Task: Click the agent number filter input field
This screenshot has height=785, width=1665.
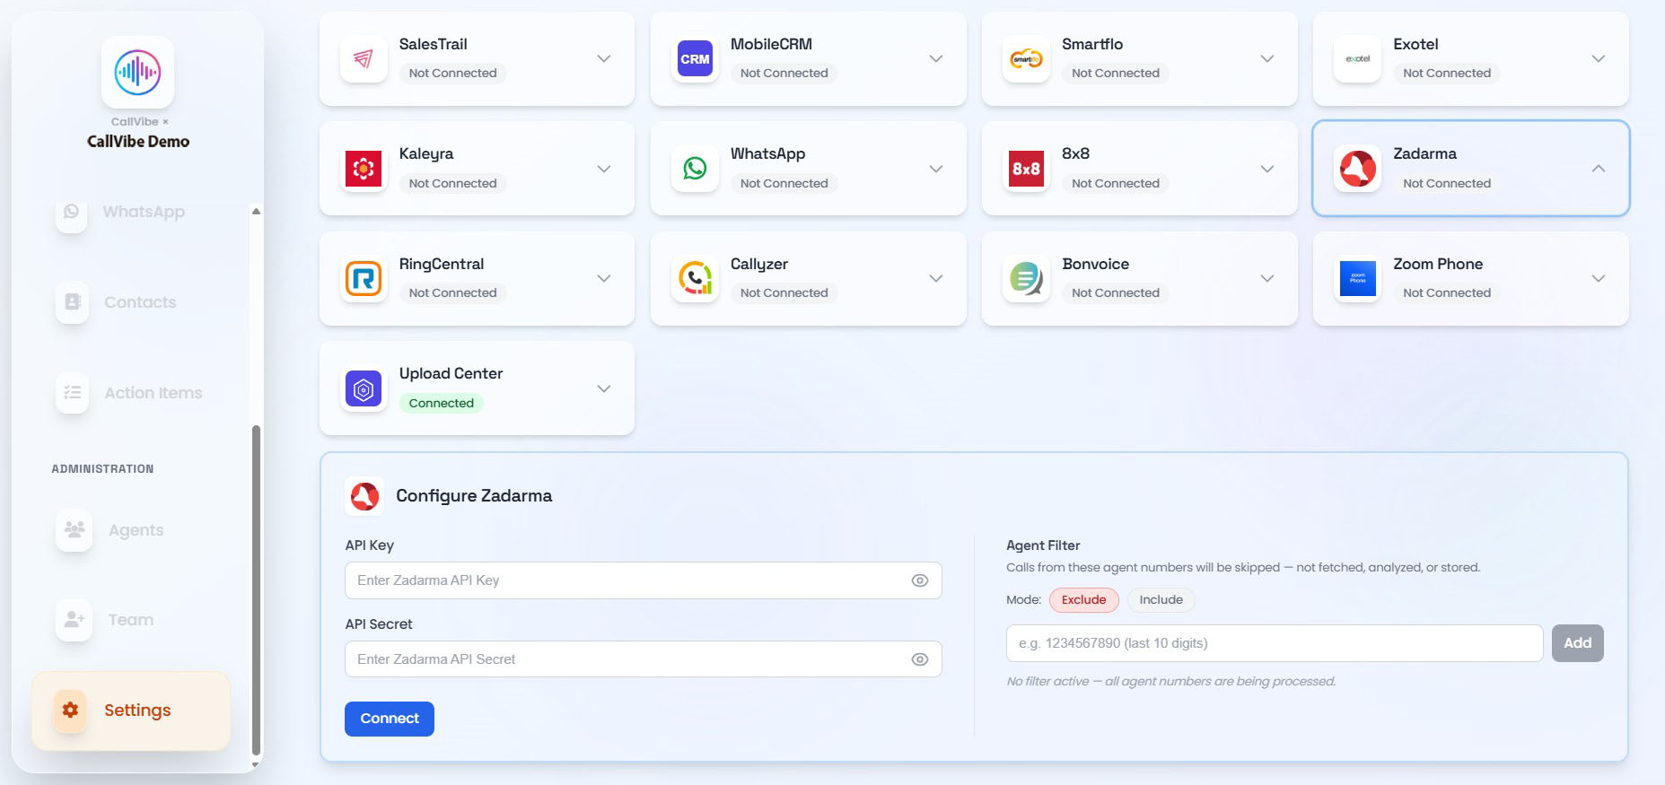Action: tap(1275, 643)
